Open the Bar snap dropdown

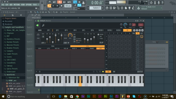[x=81, y=9]
